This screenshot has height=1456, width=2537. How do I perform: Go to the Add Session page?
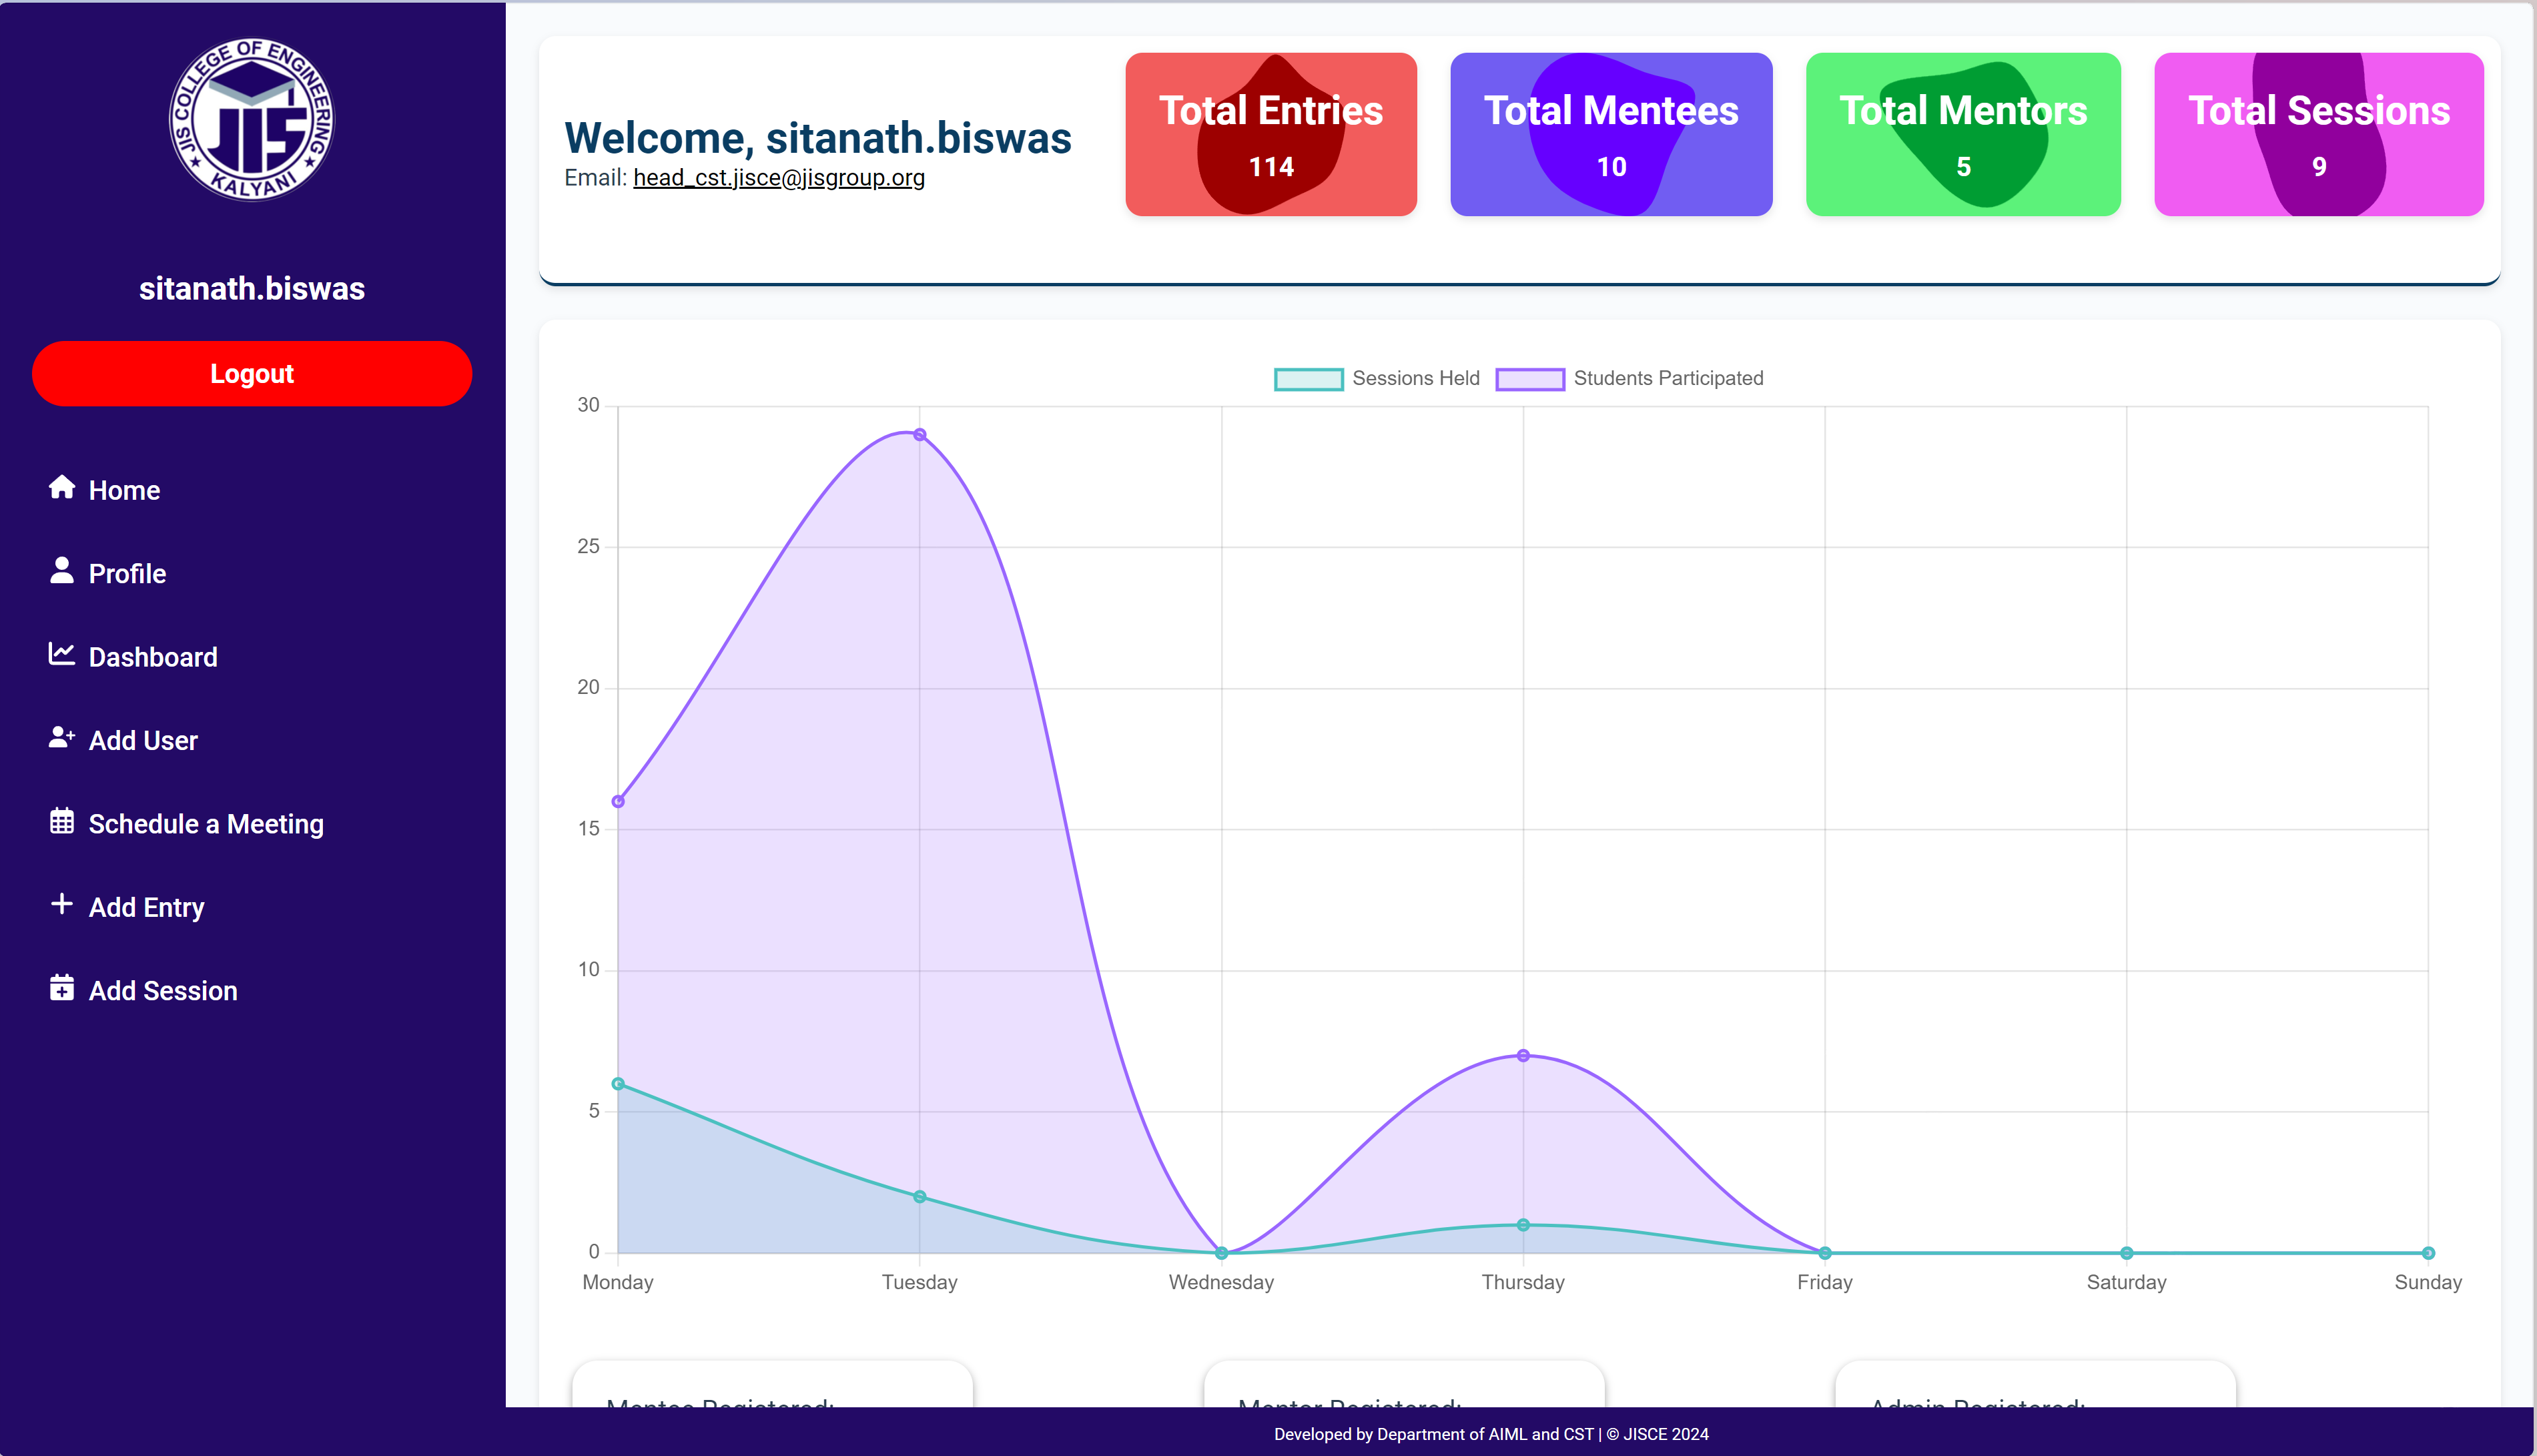click(x=163, y=991)
